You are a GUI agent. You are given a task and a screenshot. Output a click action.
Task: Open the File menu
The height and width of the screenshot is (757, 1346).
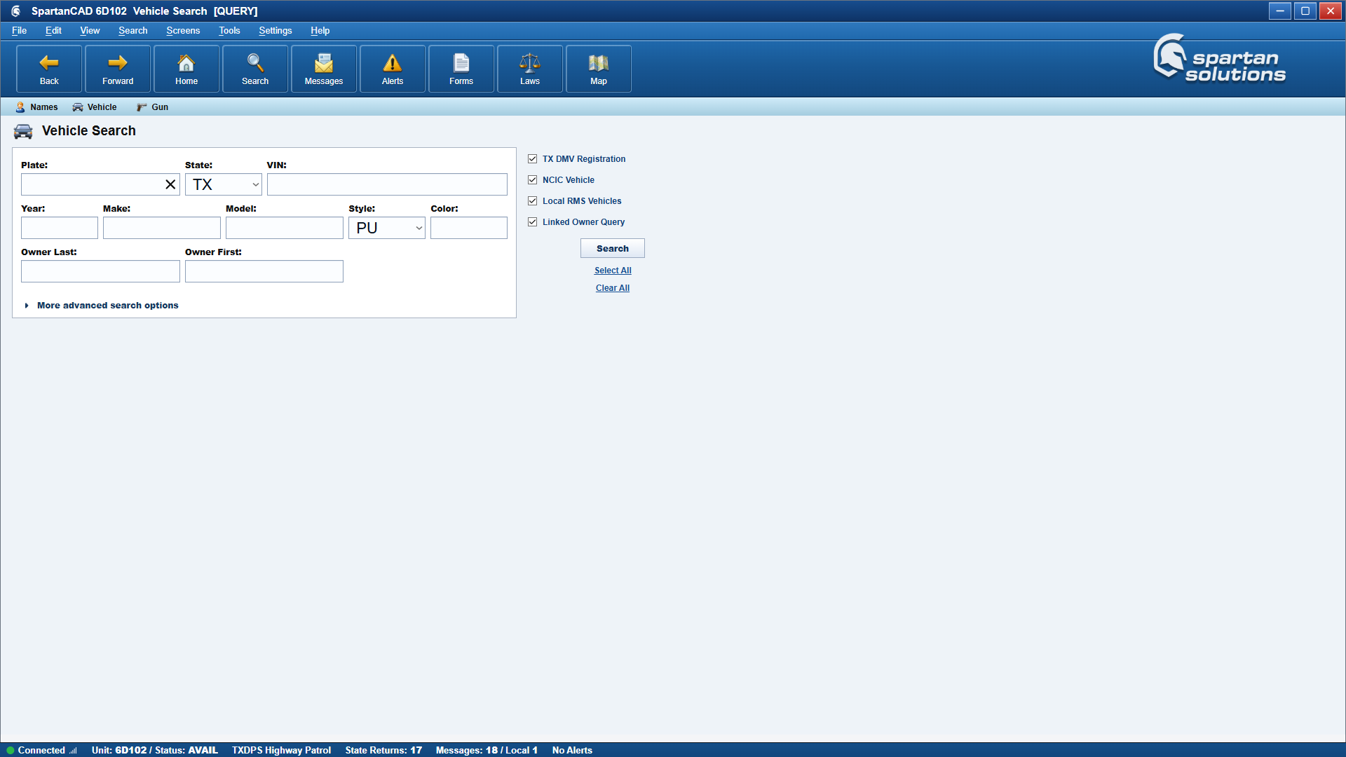point(19,31)
